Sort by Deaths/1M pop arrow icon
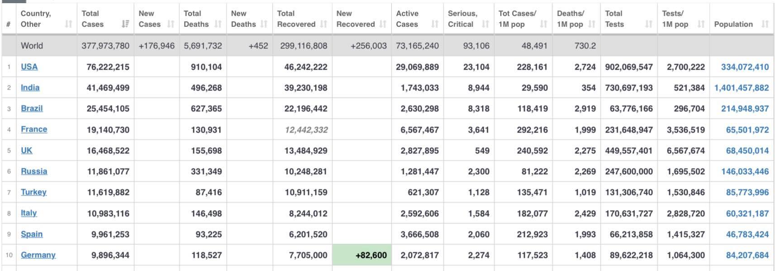 click(x=591, y=24)
